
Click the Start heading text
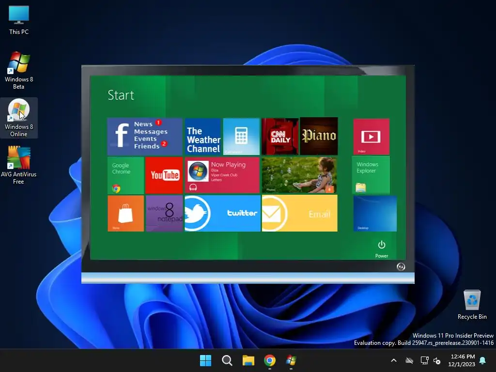pos(121,95)
